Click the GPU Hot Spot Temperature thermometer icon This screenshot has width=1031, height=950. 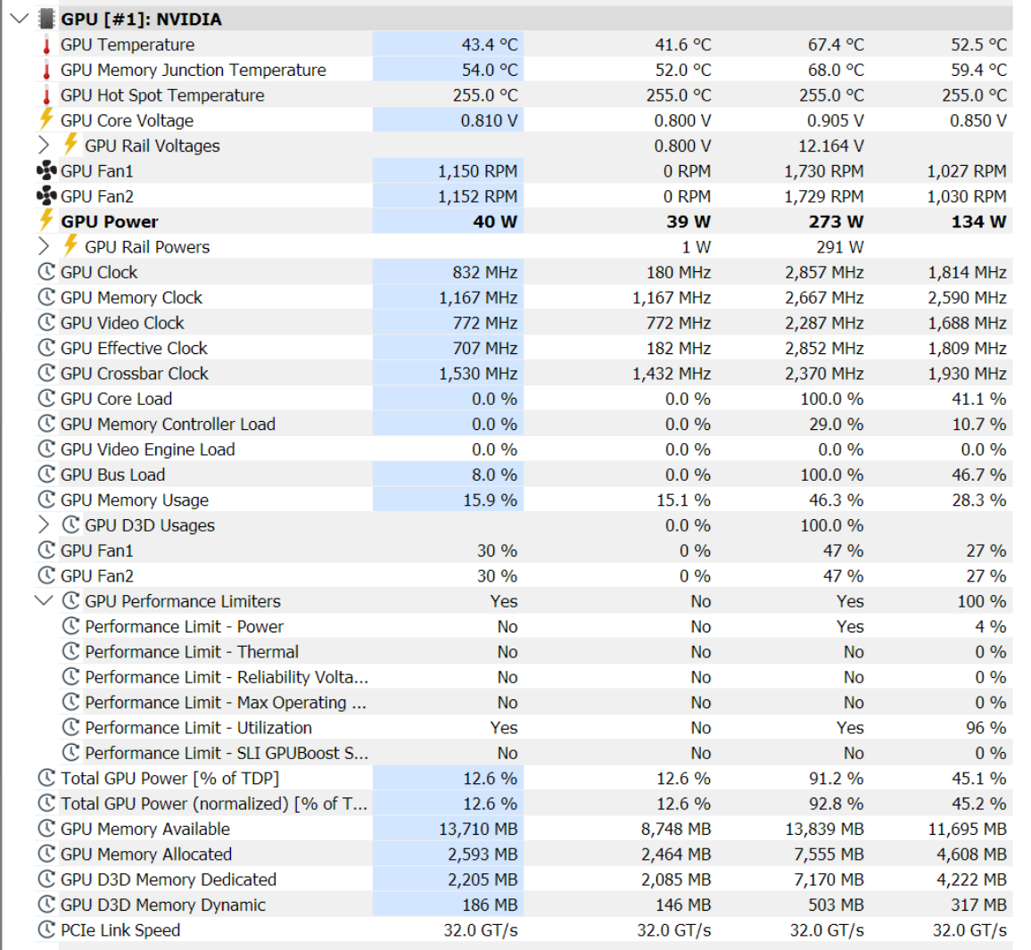coord(46,95)
